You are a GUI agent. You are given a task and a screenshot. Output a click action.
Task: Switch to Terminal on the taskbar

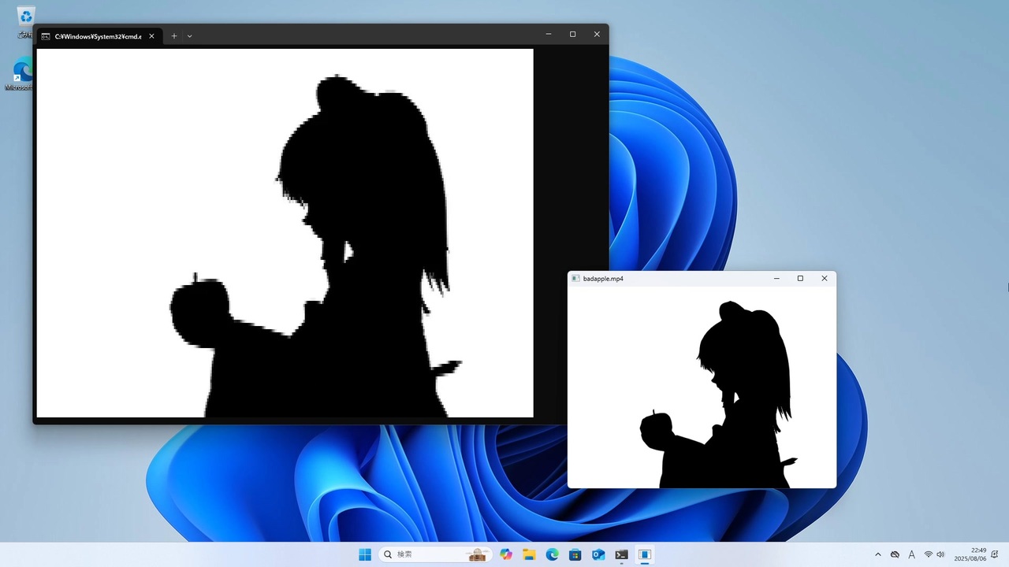(x=621, y=554)
